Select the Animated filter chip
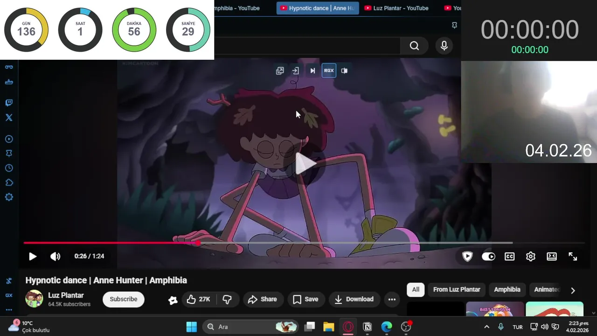 pyautogui.click(x=546, y=289)
